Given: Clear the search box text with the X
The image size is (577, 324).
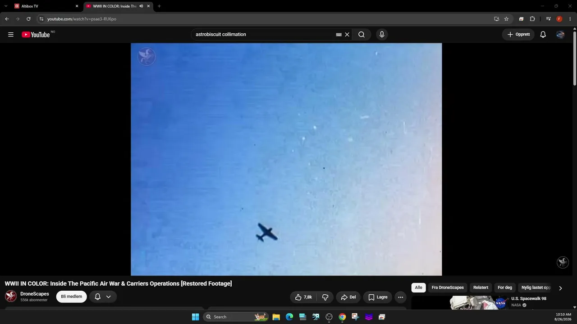Looking at the screenshot, I should click(x=347, y=35).
